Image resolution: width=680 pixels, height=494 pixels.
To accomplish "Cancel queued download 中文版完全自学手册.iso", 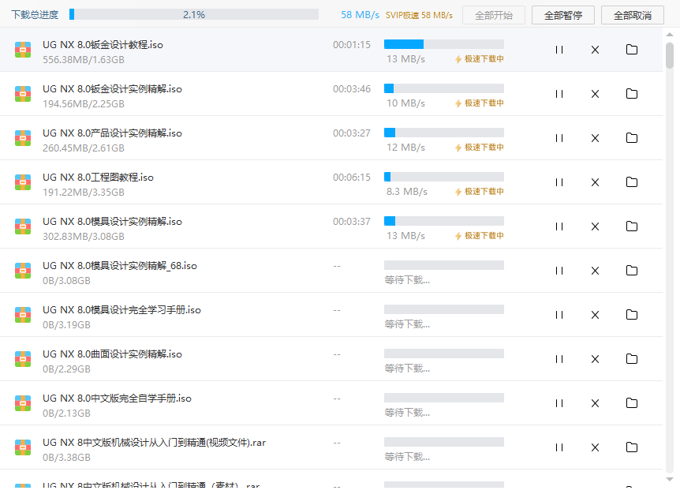I will pos(595,404).
